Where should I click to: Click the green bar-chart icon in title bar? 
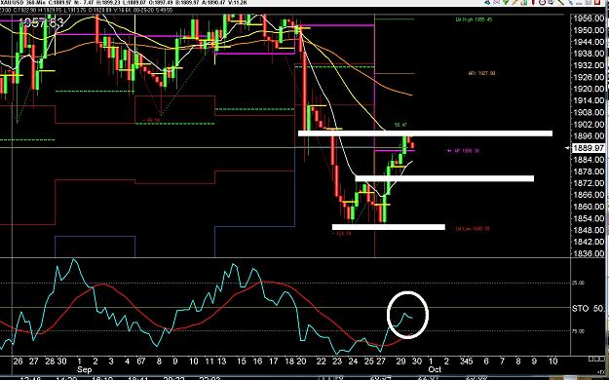524,2
